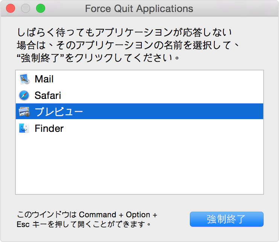Click the Safari compass icon
Image resolution: width=279 pixels, height=242 pixels.
[24, 96]
